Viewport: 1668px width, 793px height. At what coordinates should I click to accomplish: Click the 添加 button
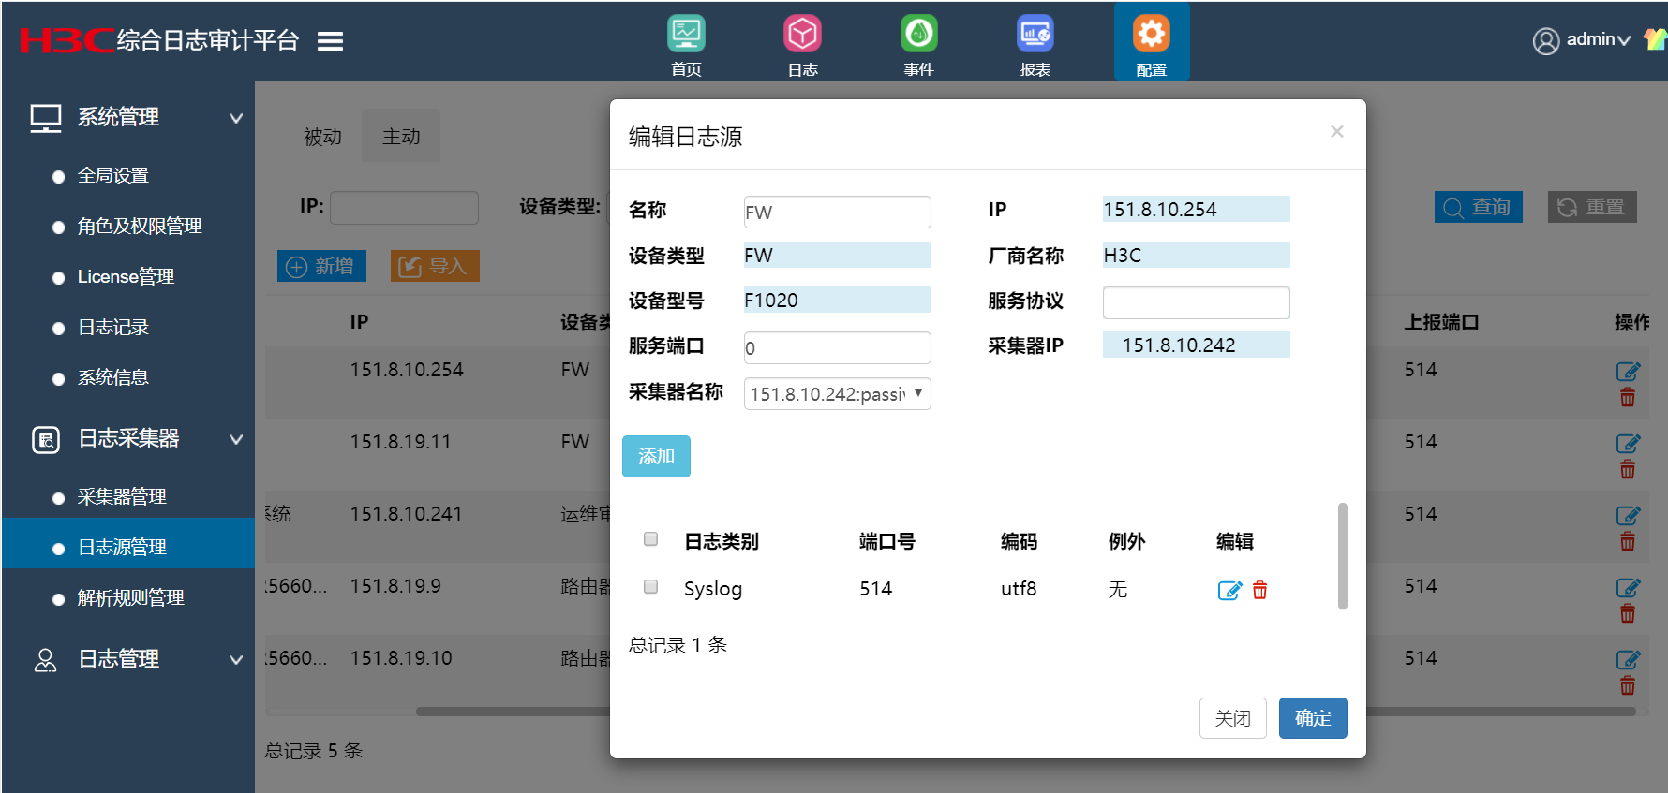[656, 457]
